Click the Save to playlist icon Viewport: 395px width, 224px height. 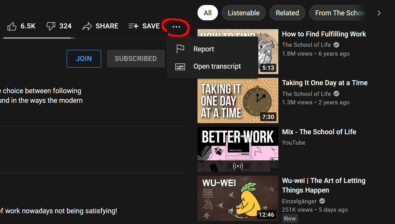tap(134, 26)
